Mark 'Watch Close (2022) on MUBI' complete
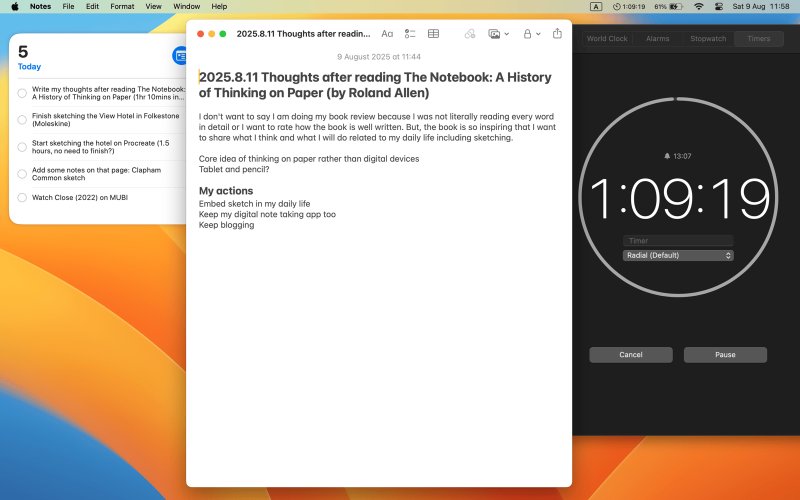Screen dimensions: 800x500 tap(22, 197)
